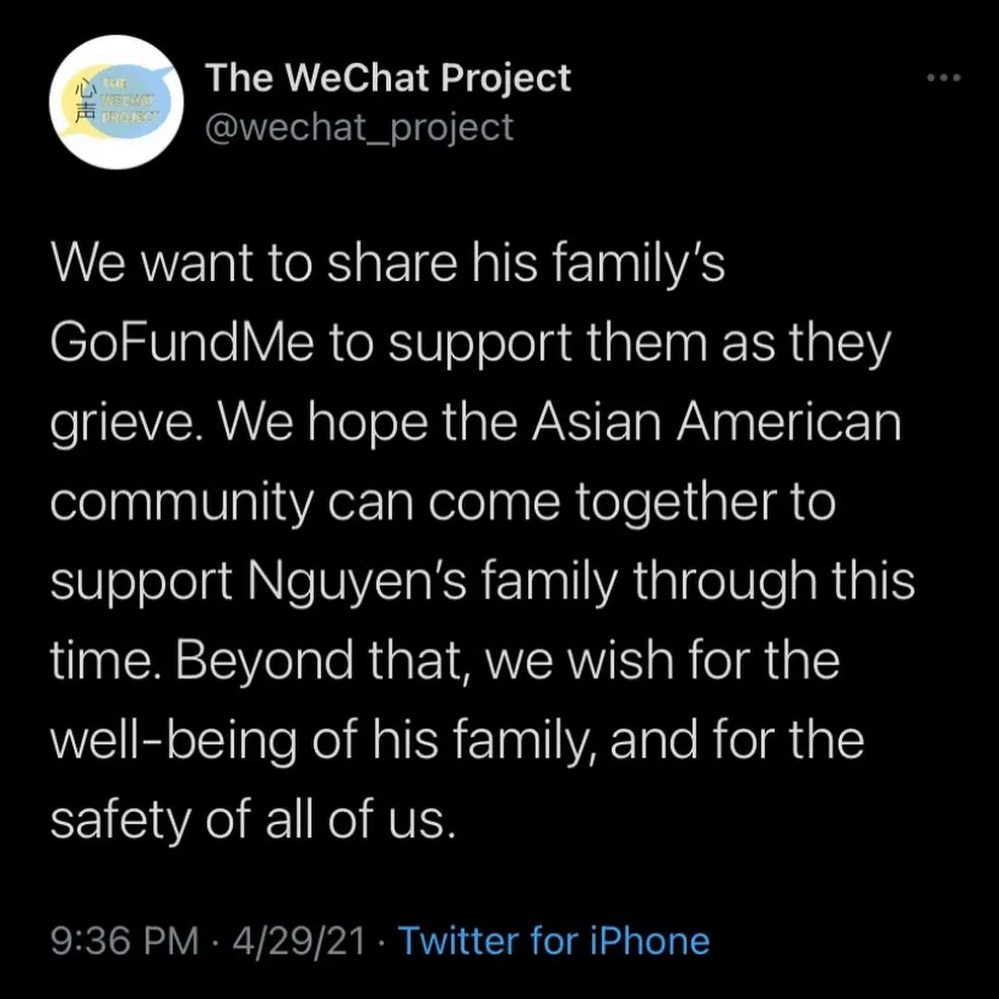This screenshot has height=999, width=999.
Task: Tap the three dots above the tweet text
Action: pos(943,78)
